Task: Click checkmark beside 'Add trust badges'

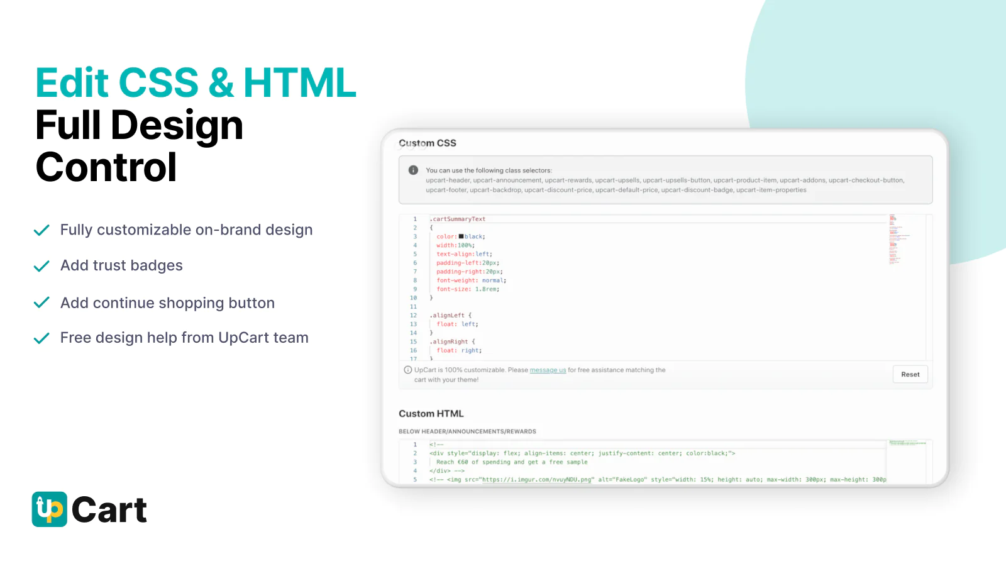Action: point(41,266)
